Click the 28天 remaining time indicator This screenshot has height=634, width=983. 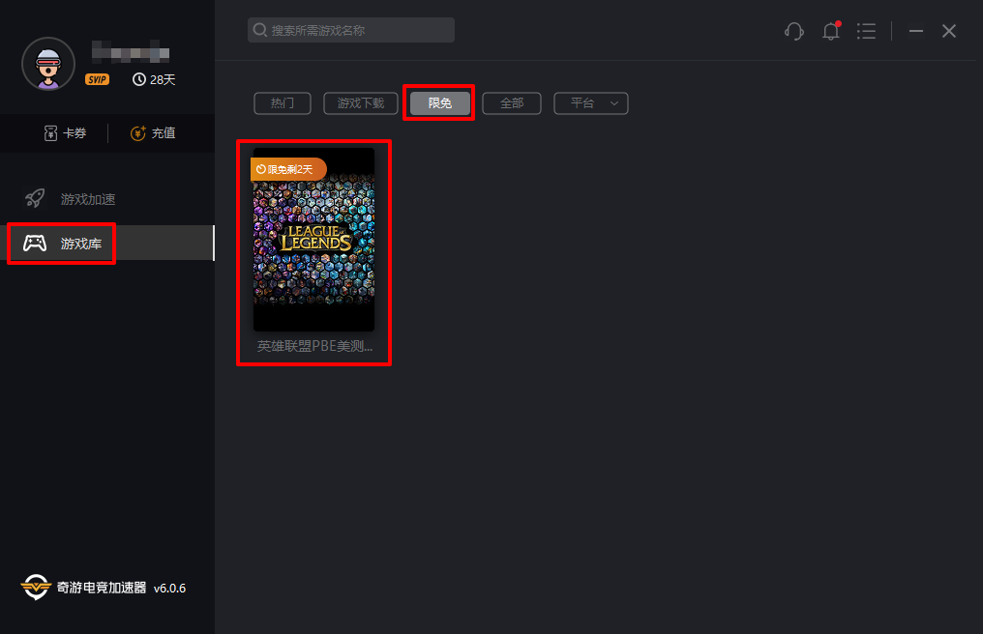click(154, 79)
